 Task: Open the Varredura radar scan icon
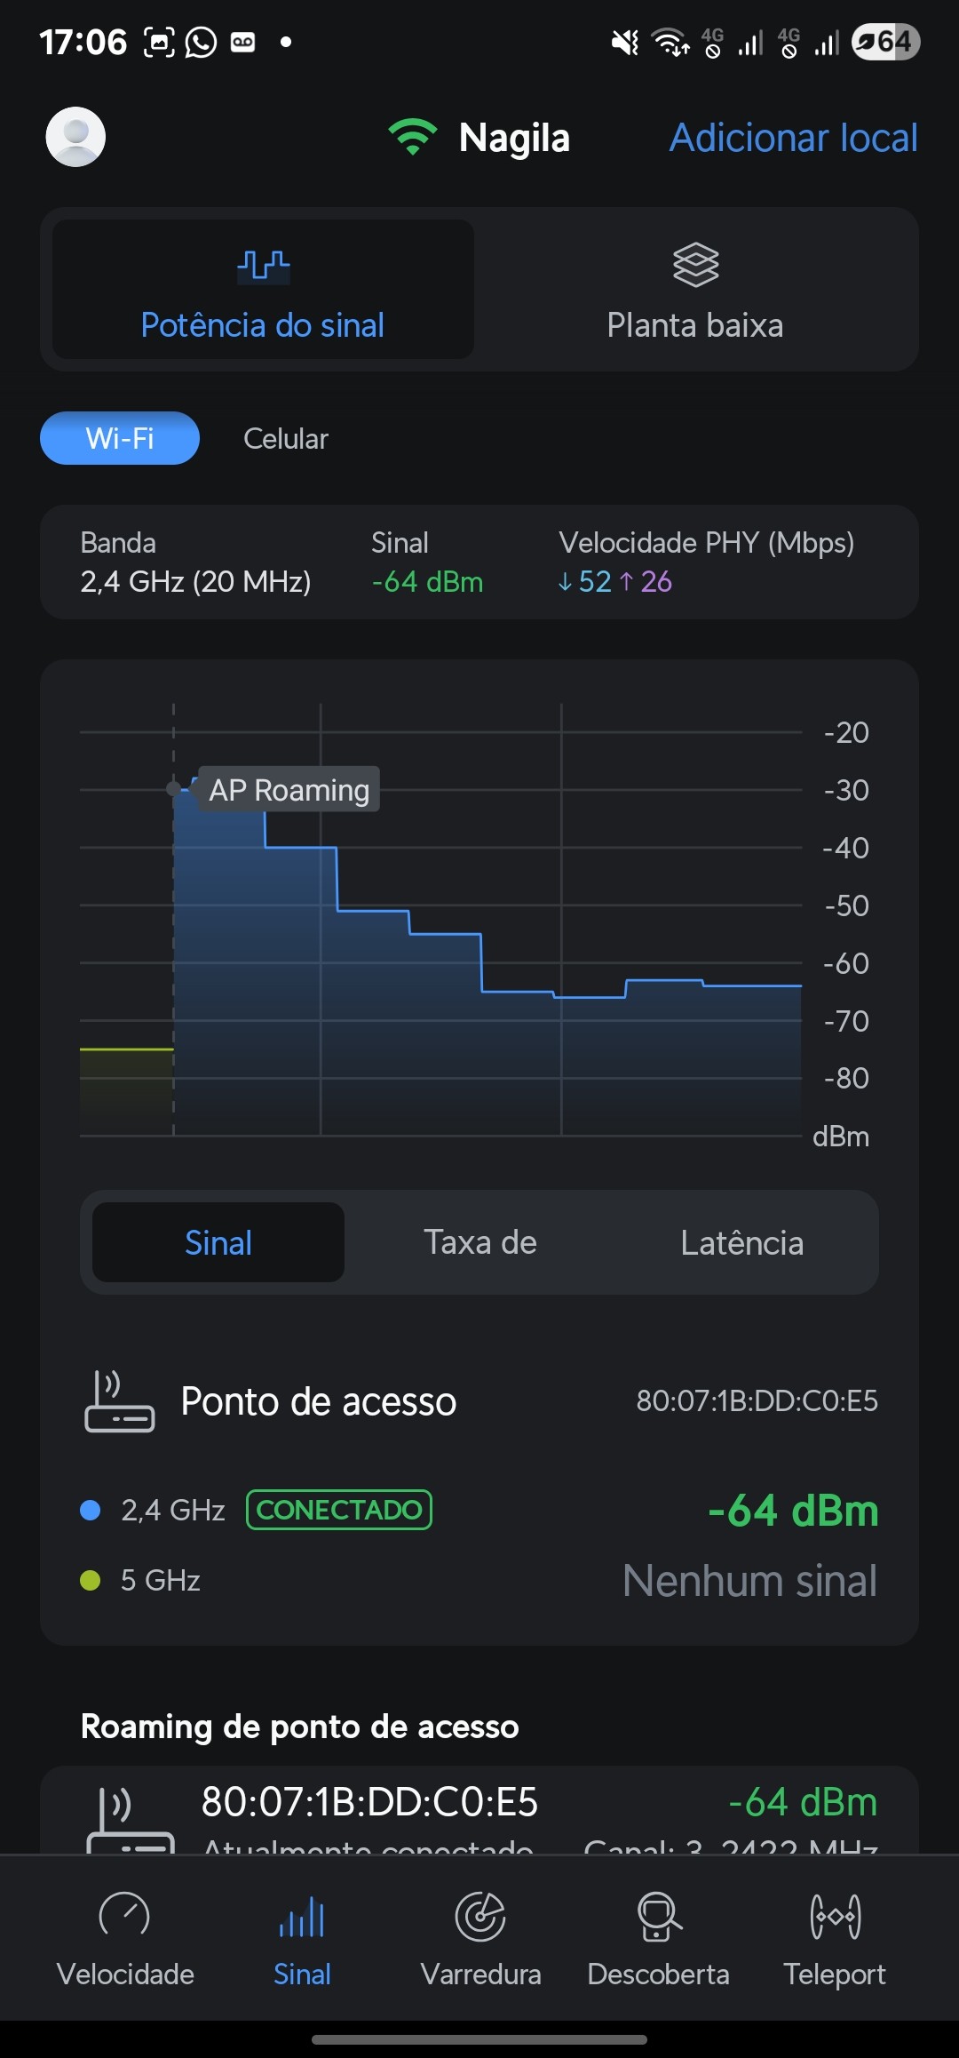(480, 1916)
